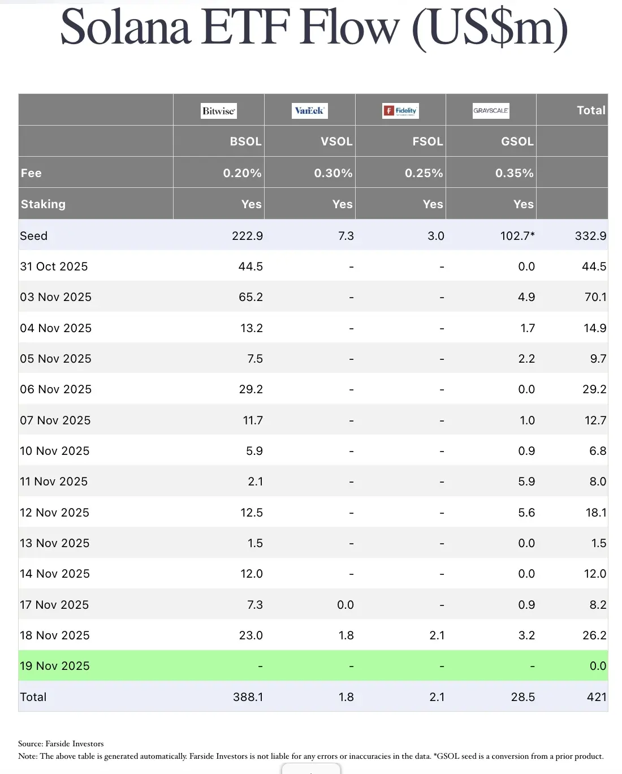Click the grand total value 421
622x774 pixels.
[597, 697]
